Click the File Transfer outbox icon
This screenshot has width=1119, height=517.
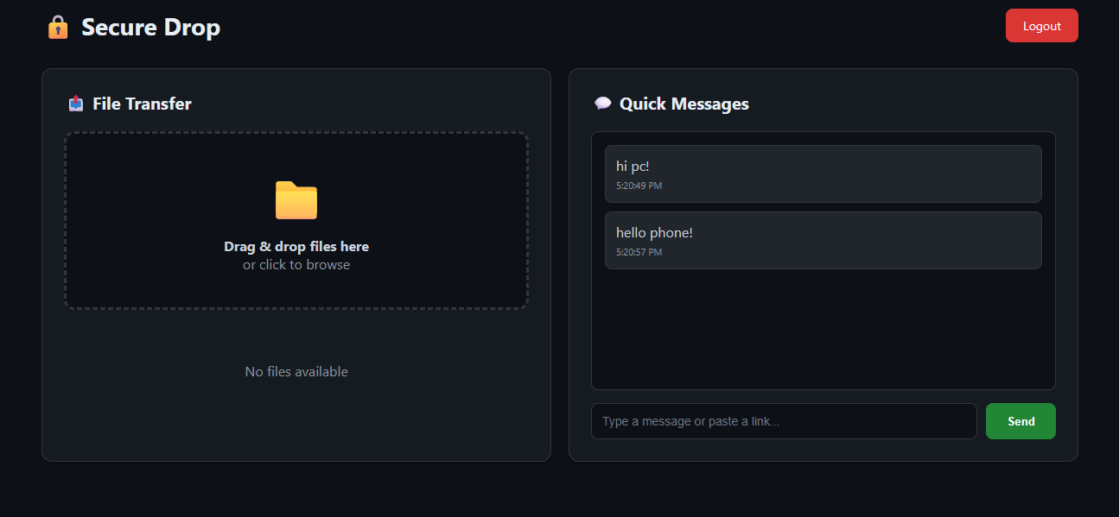coord(76,104)
